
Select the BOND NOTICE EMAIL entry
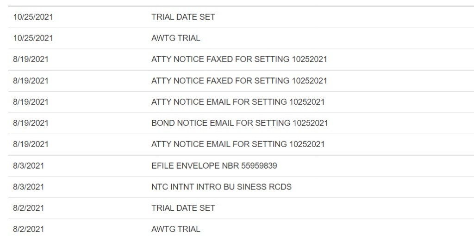239,123
